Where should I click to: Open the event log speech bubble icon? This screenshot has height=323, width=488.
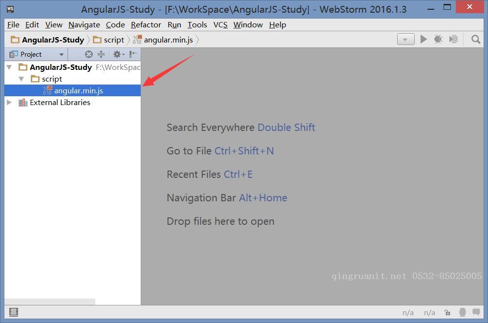(x=476, y=312)
